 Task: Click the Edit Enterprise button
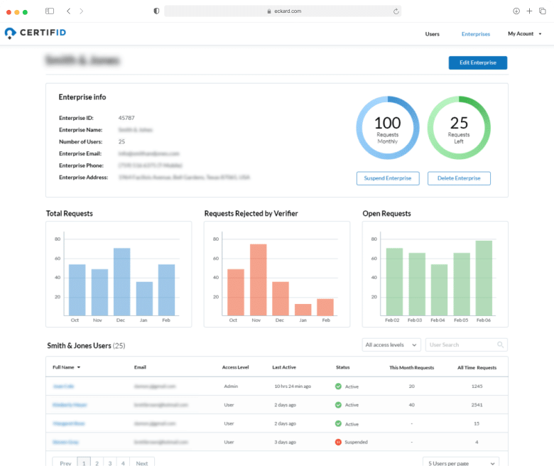click(478, 63)
